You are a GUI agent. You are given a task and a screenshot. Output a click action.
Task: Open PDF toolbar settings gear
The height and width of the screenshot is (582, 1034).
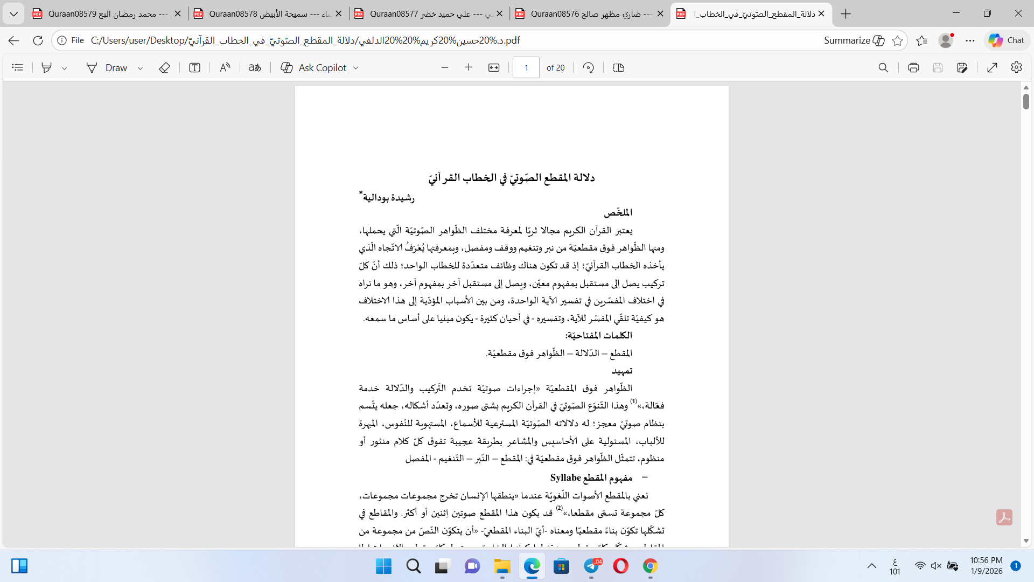1016,67
